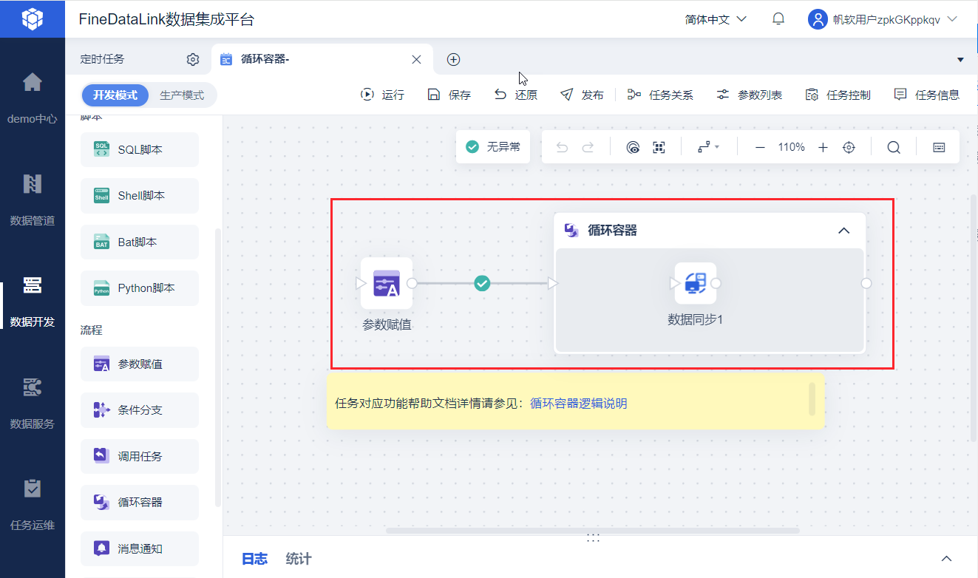Viewport: 978px width, 578px height.
Task: Collapse the 循环容器 container
Action: (844, 231)
